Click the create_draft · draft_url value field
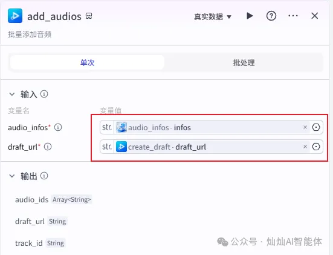 (x=212, y=147)
